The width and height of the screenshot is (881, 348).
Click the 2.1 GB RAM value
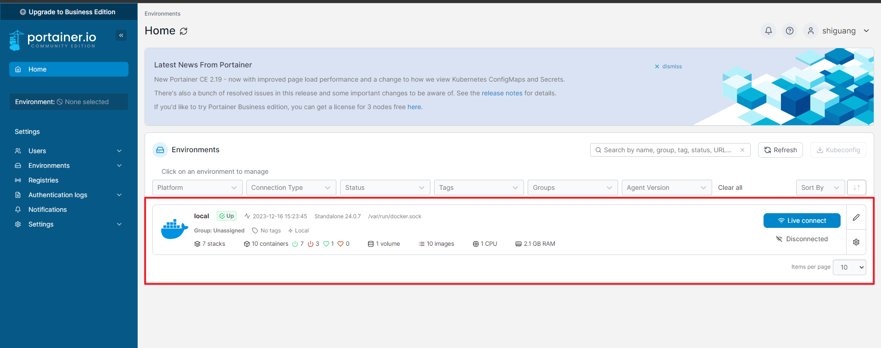(540, 244)
